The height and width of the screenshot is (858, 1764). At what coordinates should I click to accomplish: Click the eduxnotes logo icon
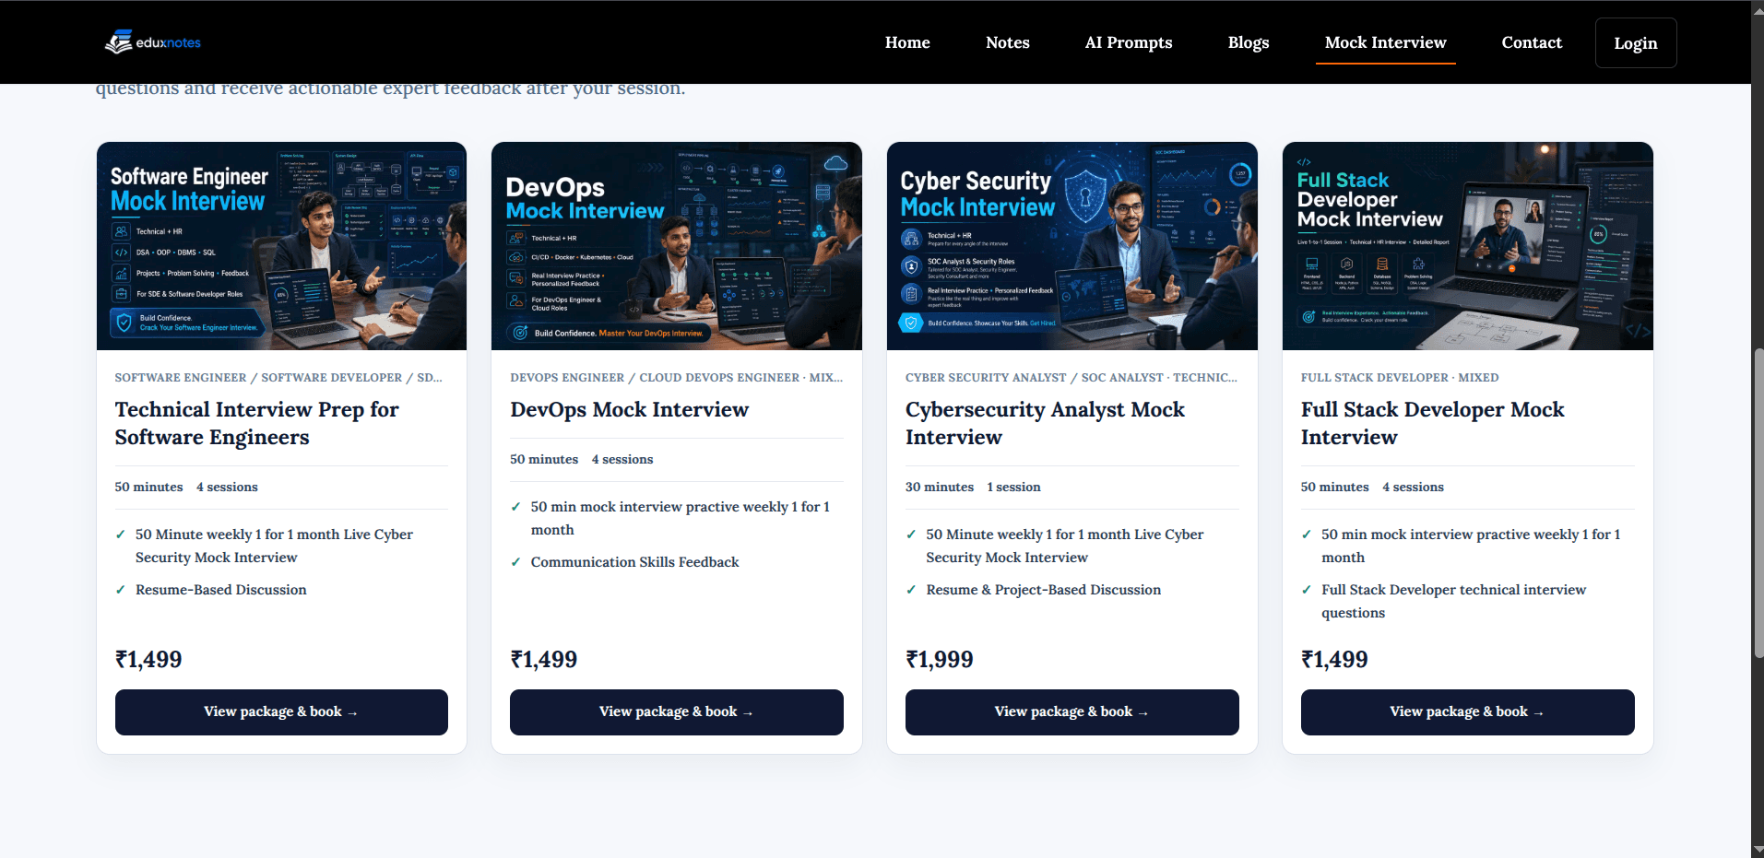(x=119, y=42)
